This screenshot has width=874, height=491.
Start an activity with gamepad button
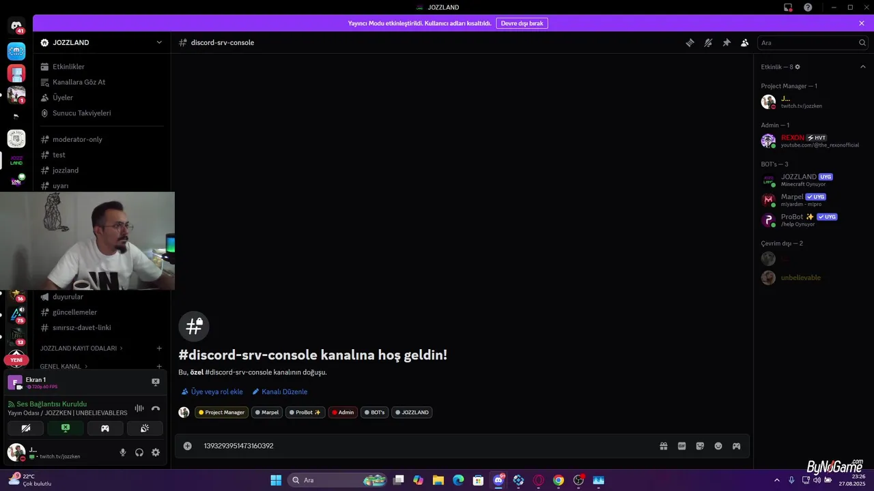pyautogui.click(x=105, y=428)
